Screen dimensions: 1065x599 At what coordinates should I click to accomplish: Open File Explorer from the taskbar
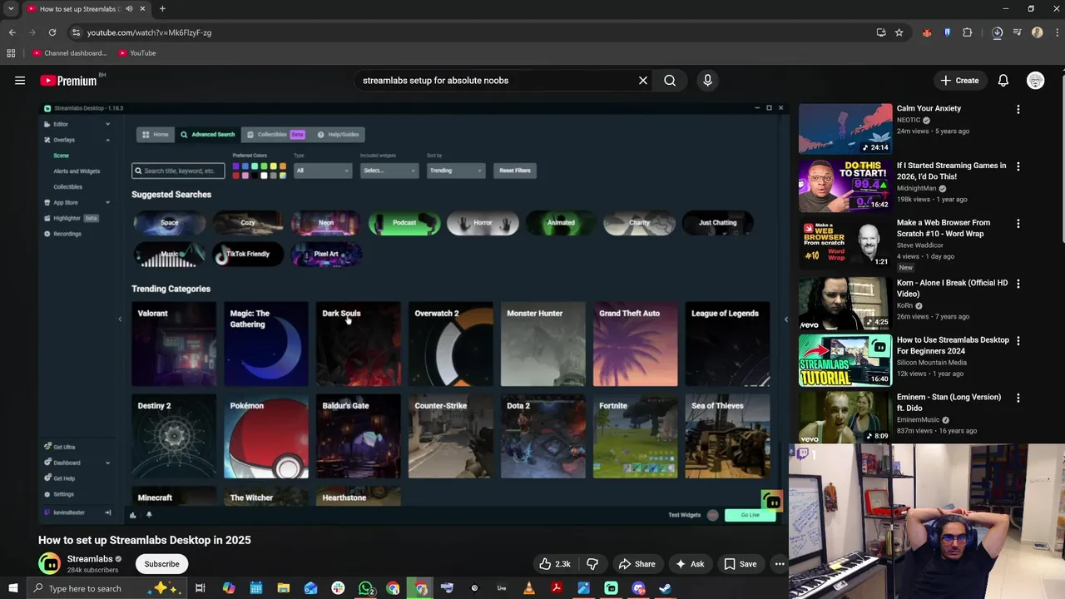pyautogui.click(x=284, y=588)
